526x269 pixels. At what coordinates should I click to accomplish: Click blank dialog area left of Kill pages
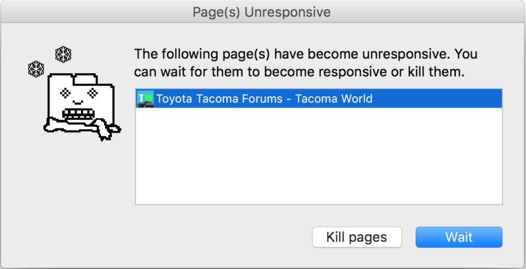(221, 237)
